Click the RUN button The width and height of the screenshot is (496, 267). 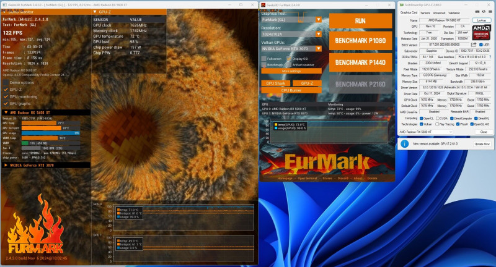click(360, 21)
